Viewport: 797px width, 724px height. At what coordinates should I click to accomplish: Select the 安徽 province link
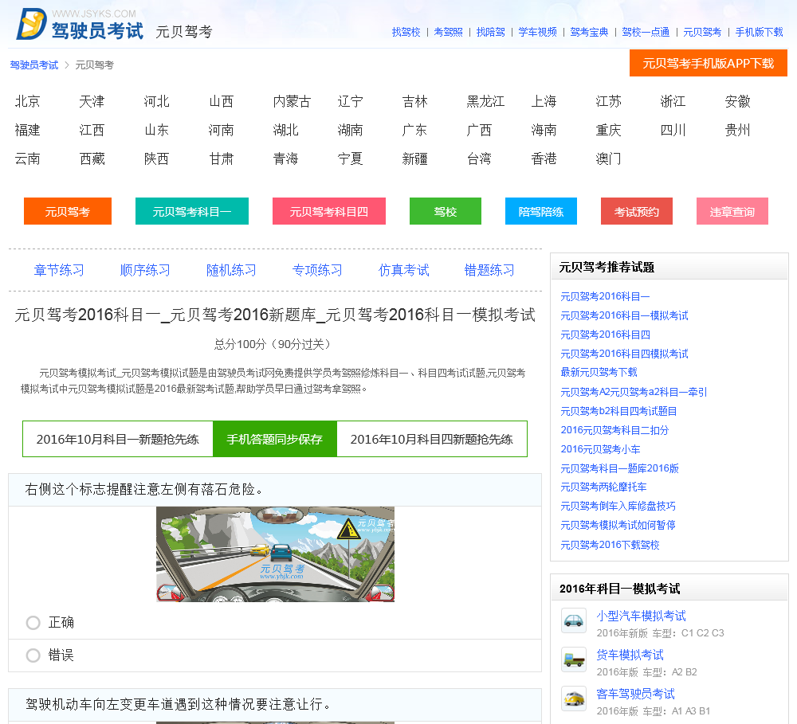tap(737, 101)
